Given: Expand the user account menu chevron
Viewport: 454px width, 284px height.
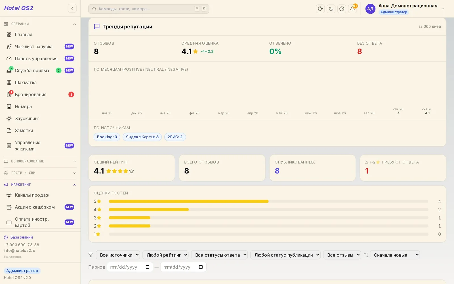Looking at the screenshot, I should pos(443,9).
